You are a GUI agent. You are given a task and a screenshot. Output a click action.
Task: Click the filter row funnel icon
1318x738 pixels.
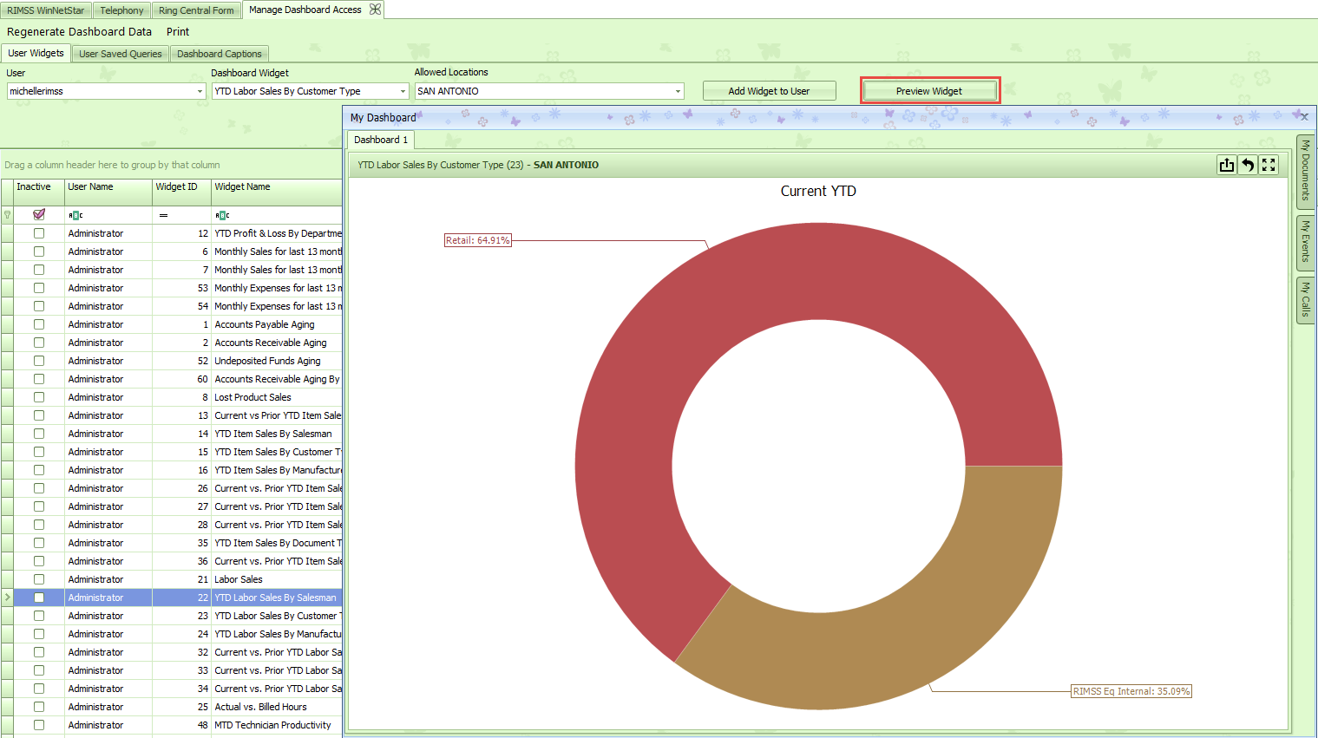click(8, 215)
